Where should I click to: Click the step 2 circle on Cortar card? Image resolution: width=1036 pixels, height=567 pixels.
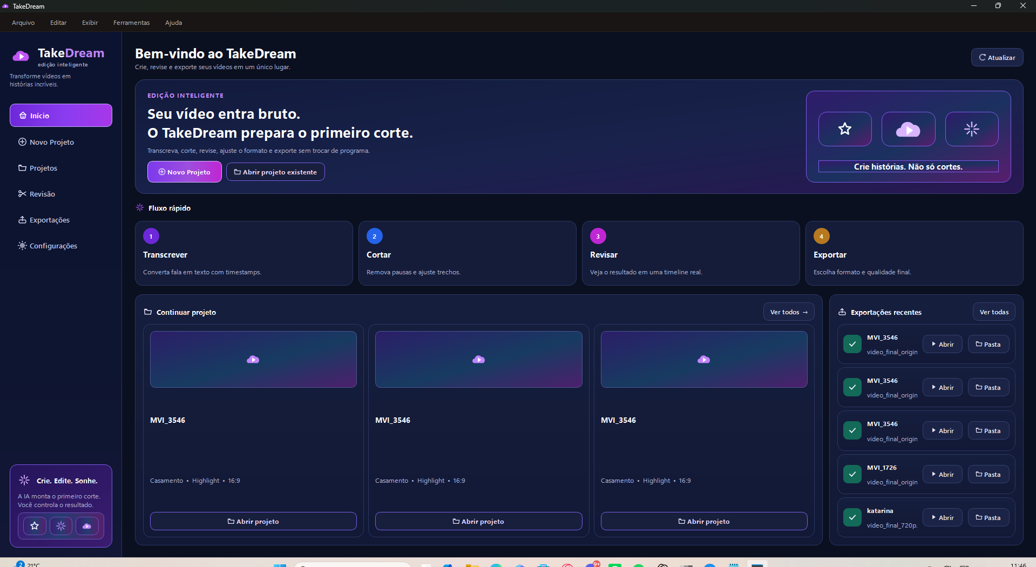[375, 236]
